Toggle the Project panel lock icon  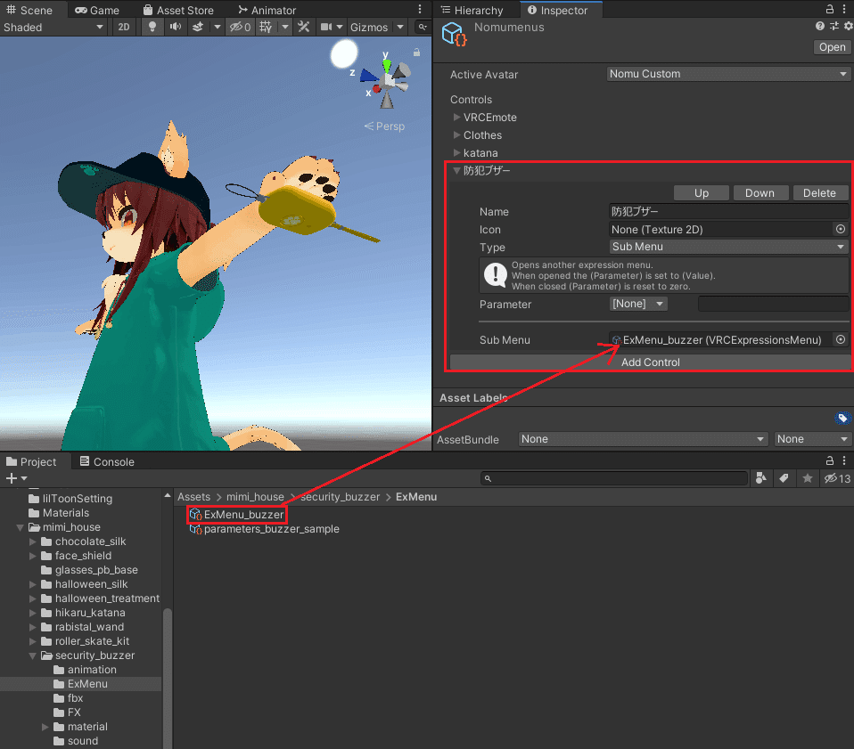(x=830, y=460)
